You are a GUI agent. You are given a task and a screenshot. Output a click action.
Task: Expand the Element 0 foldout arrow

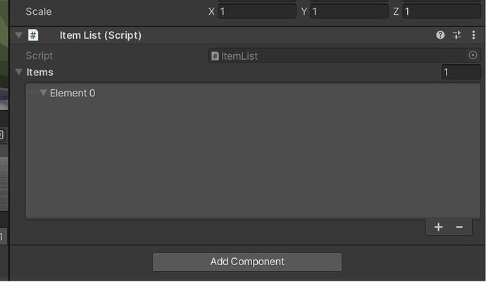[44, 93]
